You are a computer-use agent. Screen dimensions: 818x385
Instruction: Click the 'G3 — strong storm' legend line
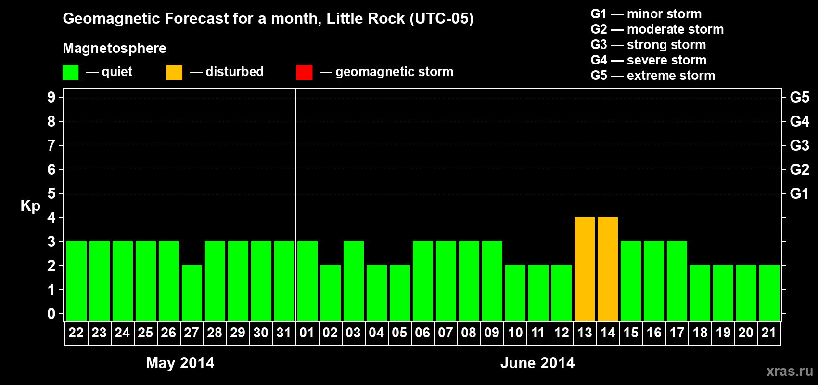pos(648,45)
